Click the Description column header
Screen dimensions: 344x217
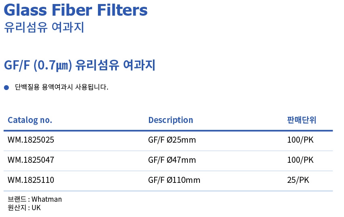pyautogui.click(x=171, y=120)
